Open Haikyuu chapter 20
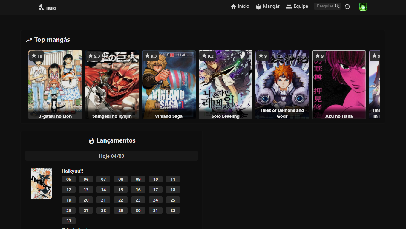This screenshot has width=406, height=229. click(x=86, y=200)
